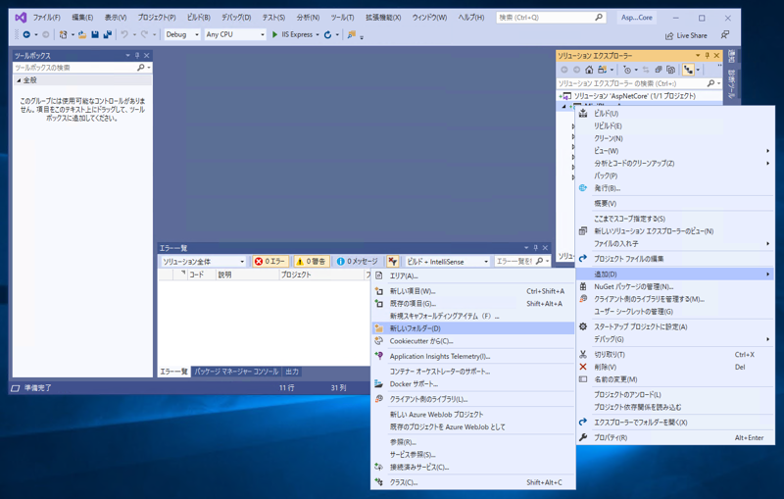Collapse the 全般 group in Toolbox
784x499 pixels.
19,80
